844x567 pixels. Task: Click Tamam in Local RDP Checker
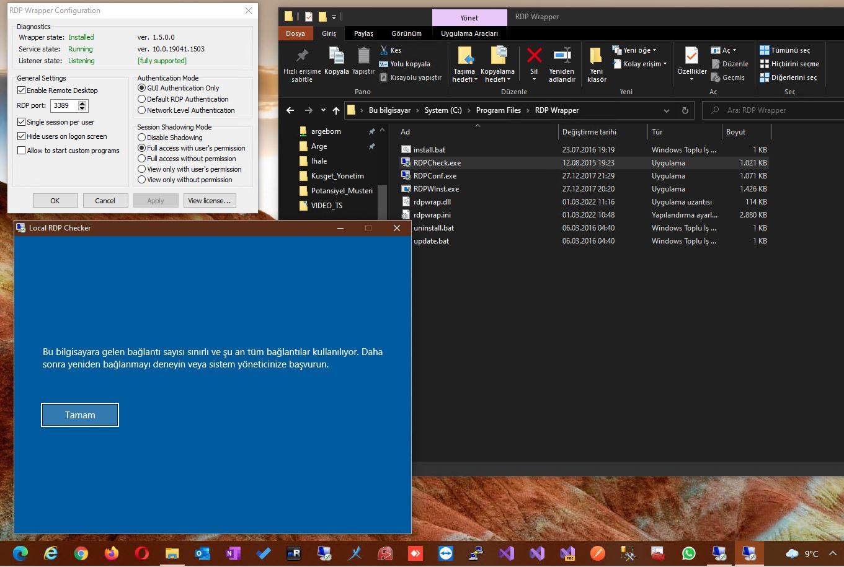(80, 415)
